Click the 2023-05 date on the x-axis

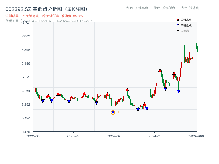(73, 136)
